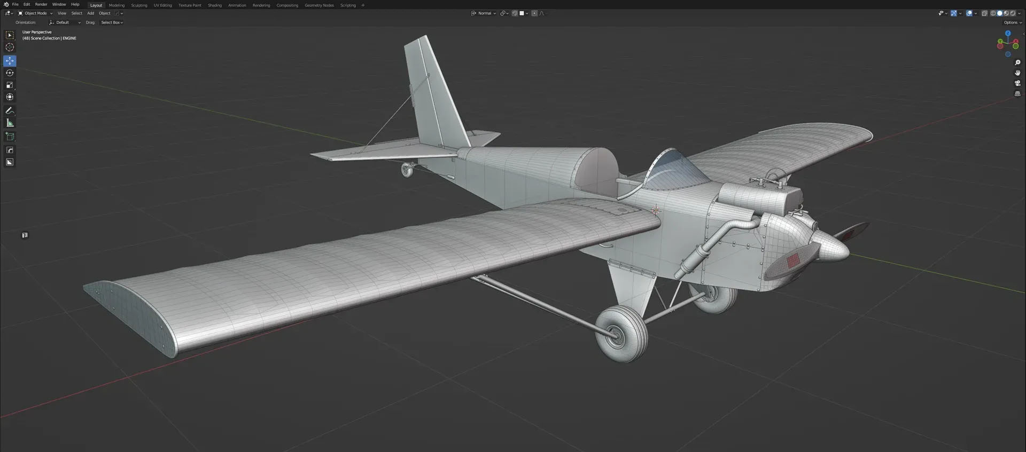The width and height of the screenshot is (1026, 452).
Task: Enable proportional editing toggle
Action: 534,13
